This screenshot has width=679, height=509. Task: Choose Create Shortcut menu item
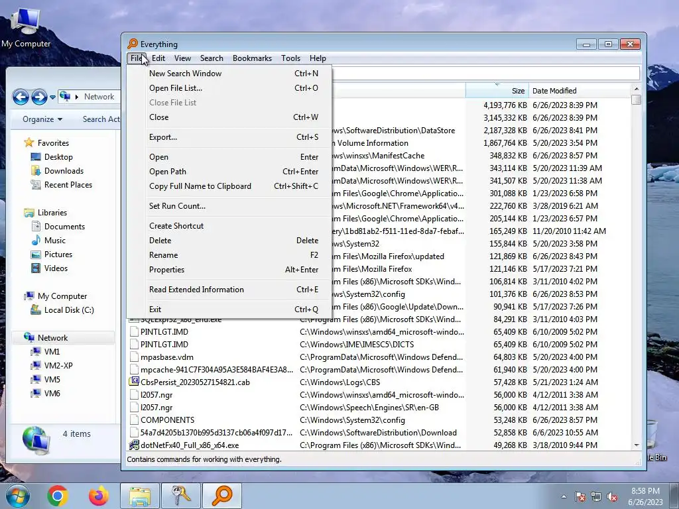229,226
